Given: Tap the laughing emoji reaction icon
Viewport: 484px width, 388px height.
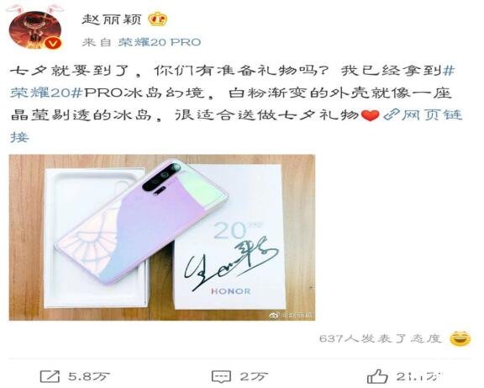Looking at the screenshot, I should (x=460, y=338).
